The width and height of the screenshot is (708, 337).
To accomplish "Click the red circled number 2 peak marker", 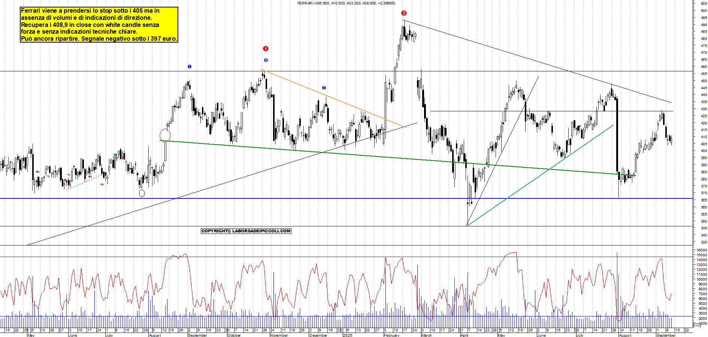I will point(404,13).
